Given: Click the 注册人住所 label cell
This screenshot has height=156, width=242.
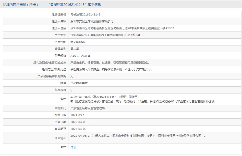Looking at the screenshot, I should pyautogui.click(x=36, y=28).
